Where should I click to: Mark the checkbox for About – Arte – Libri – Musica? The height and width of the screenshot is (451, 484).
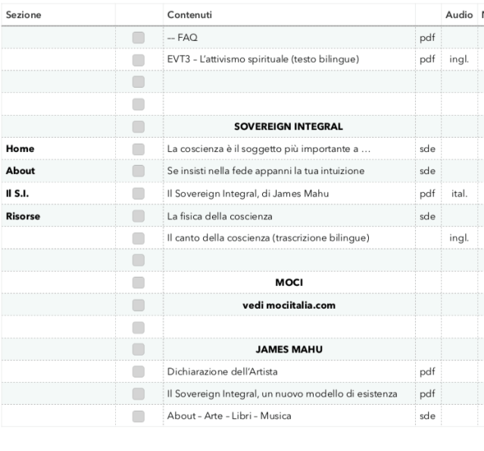click(x=138, y=416)
